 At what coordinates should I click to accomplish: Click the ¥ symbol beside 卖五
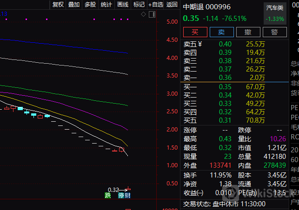click(x=200, y=44)
